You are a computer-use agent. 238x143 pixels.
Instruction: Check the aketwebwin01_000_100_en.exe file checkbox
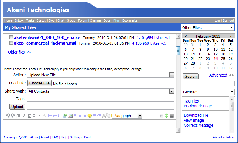[11, 38]
